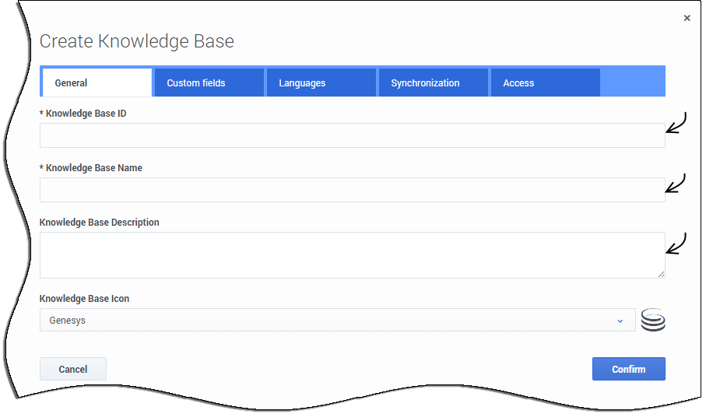The width and height of the screenshot is (706, 414).
Task: Focus the Knowledge Base ID input field
Action: [352, 135]
